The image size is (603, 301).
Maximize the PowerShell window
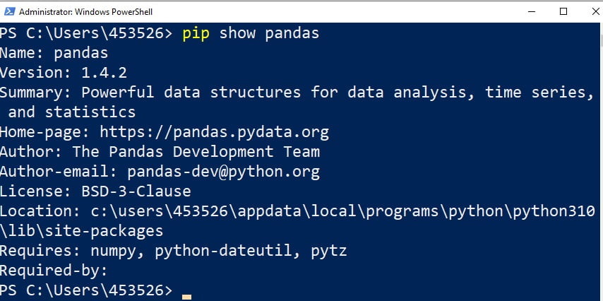click(x=563, y=12)
